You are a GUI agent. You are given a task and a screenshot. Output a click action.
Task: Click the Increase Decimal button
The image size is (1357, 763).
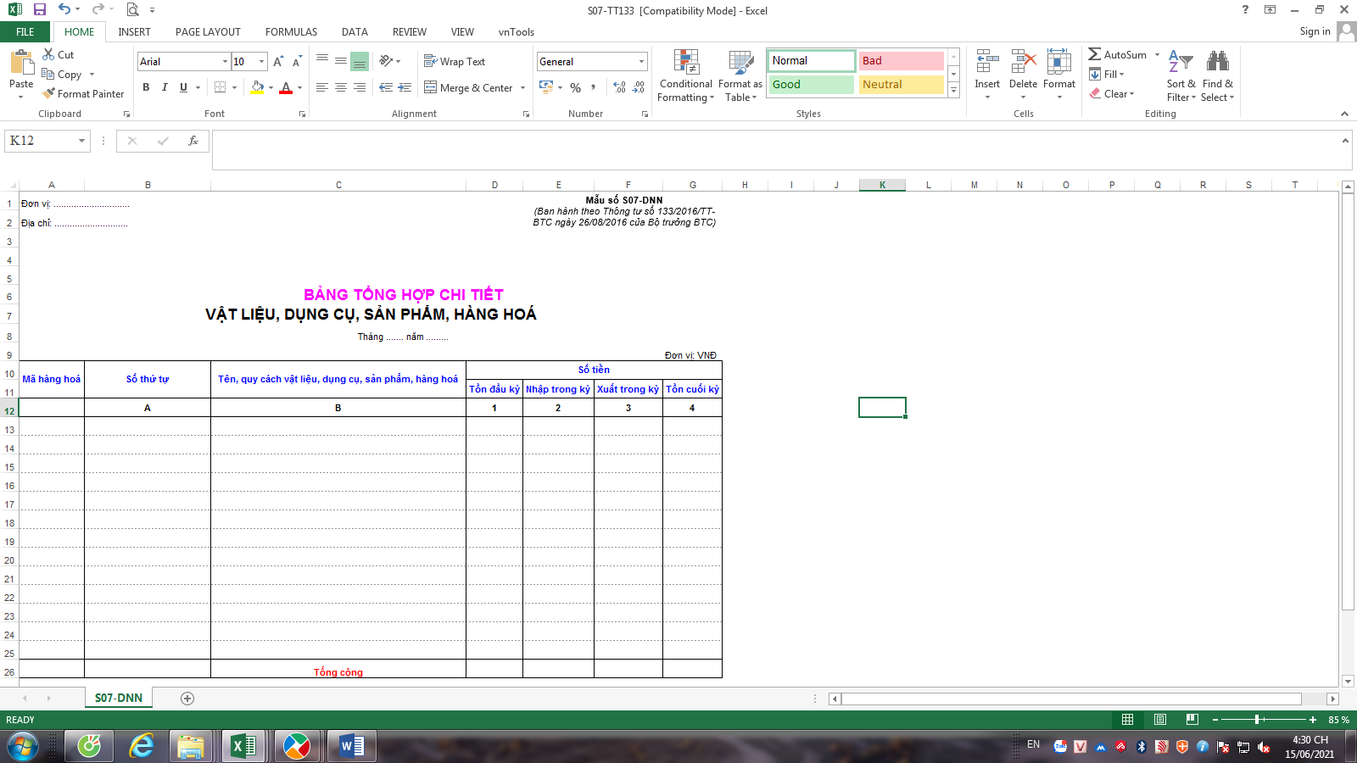pos(619,87)
